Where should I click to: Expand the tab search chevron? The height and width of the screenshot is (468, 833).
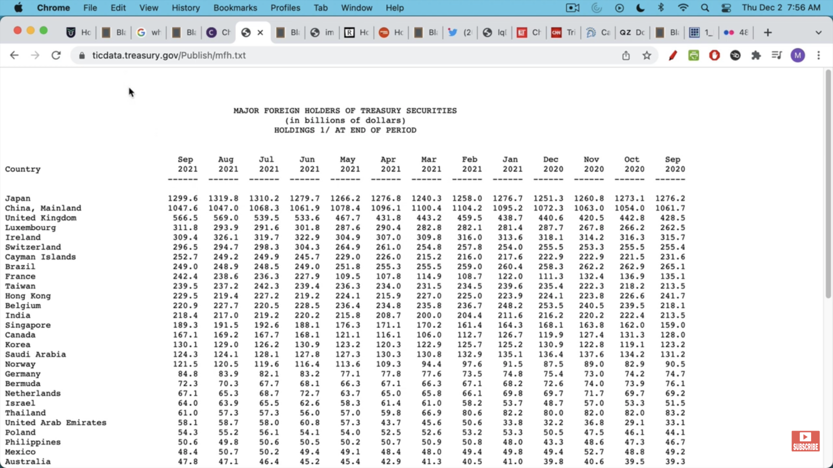(818, 32)
